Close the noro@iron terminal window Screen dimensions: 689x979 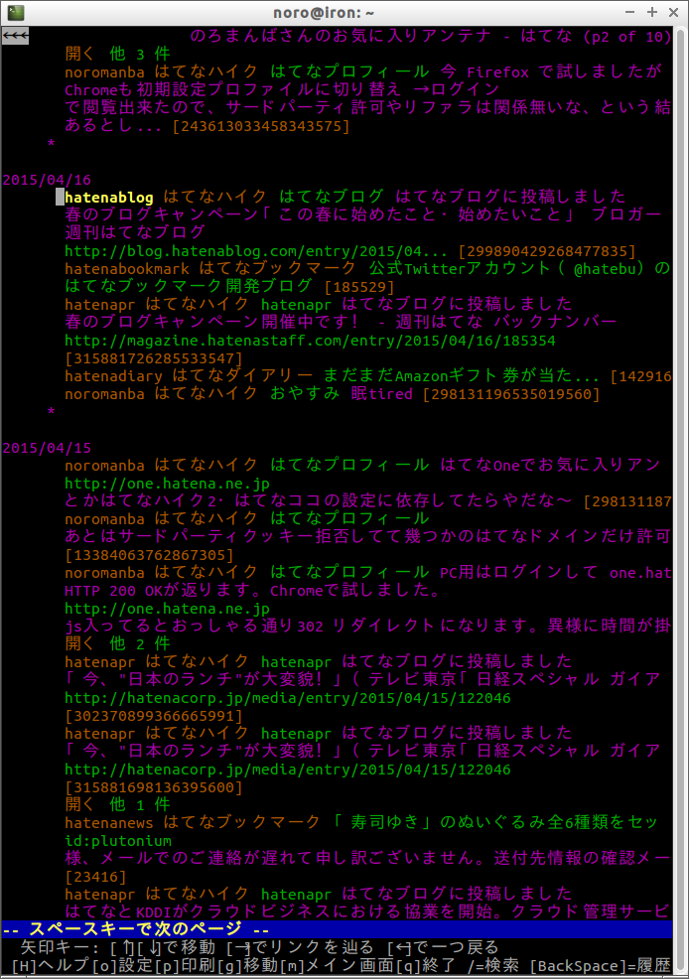tap(673, 12)
